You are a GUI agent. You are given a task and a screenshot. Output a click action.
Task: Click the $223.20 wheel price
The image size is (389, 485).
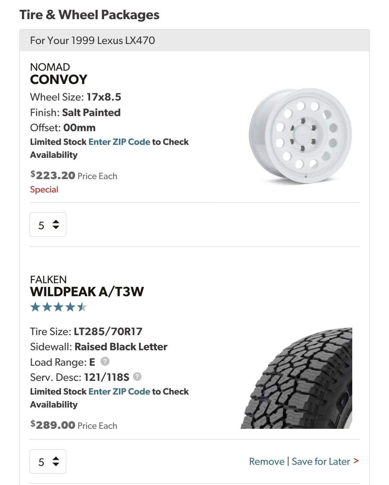click(x=53, y=175)
